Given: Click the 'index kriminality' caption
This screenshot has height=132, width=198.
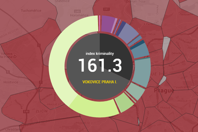Looking at the screenshot, I should (100, 54).
